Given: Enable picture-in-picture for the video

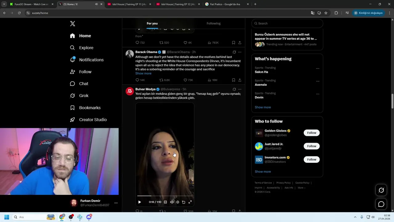Looking at the screenshot, I should point(184,202).
